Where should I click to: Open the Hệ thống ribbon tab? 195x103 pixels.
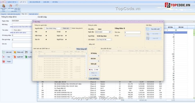[55, 2]
